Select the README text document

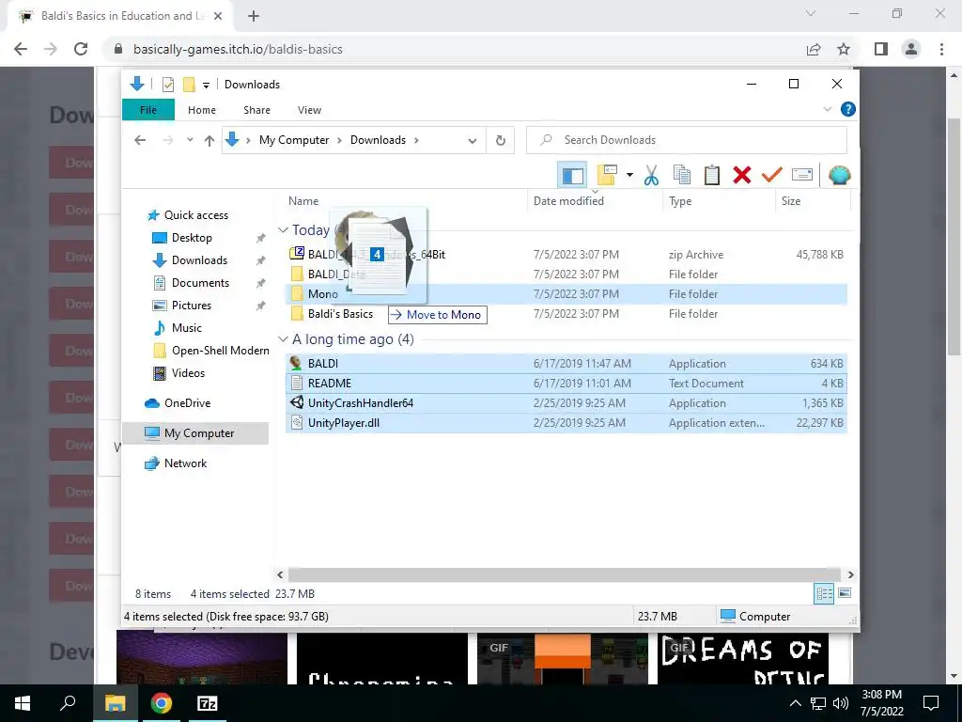click(566, 384)
